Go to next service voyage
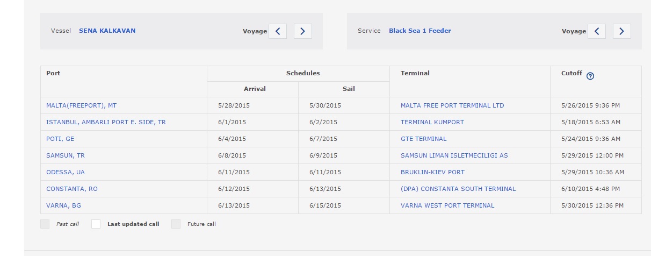The width and height of the screenshot is (651, 256). [621, 31]
